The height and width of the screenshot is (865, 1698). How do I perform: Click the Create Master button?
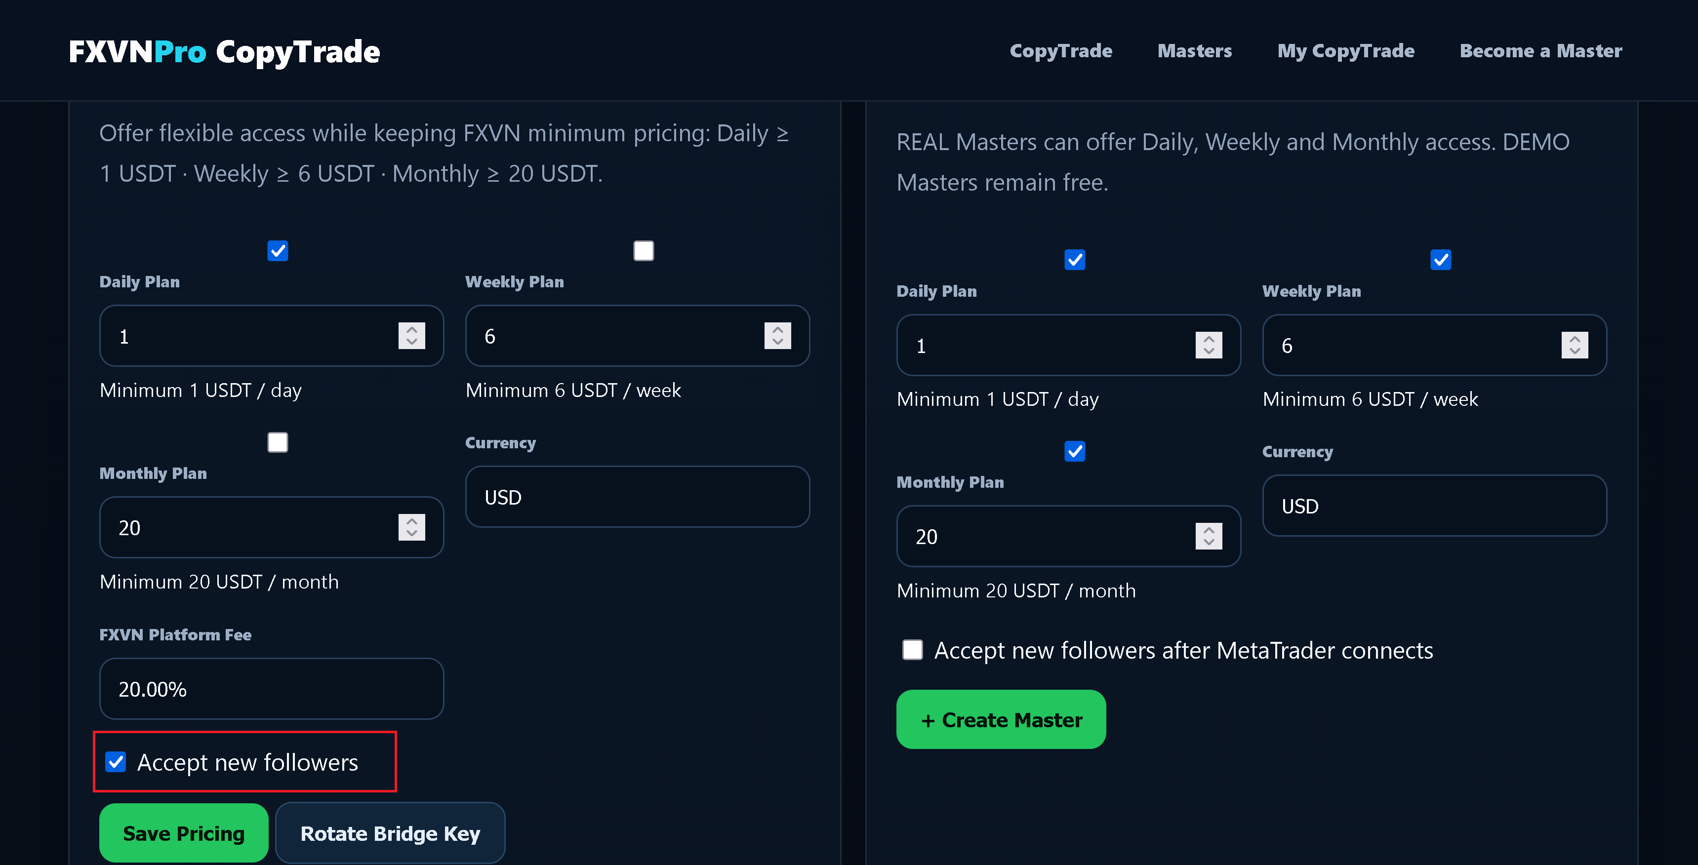pyautogui.click(x=1001, y=719)
